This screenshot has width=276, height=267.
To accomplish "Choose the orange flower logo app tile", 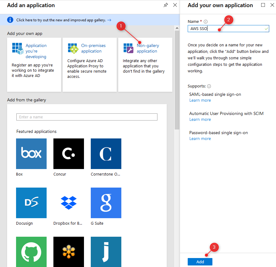I will coord(69,252).
